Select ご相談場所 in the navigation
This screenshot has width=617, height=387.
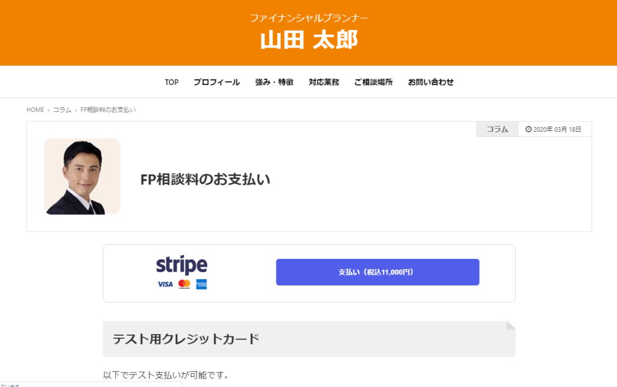(x=374, y=82)
